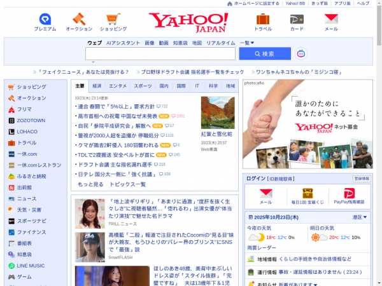The image size is (382, 286).
Task: Switch to the エンタメ news tab
Action: [x=118, y=86]
